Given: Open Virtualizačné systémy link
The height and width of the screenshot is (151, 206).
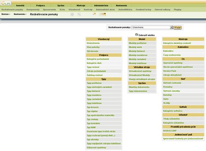Looking at the screenshot, I should [140, 71].
